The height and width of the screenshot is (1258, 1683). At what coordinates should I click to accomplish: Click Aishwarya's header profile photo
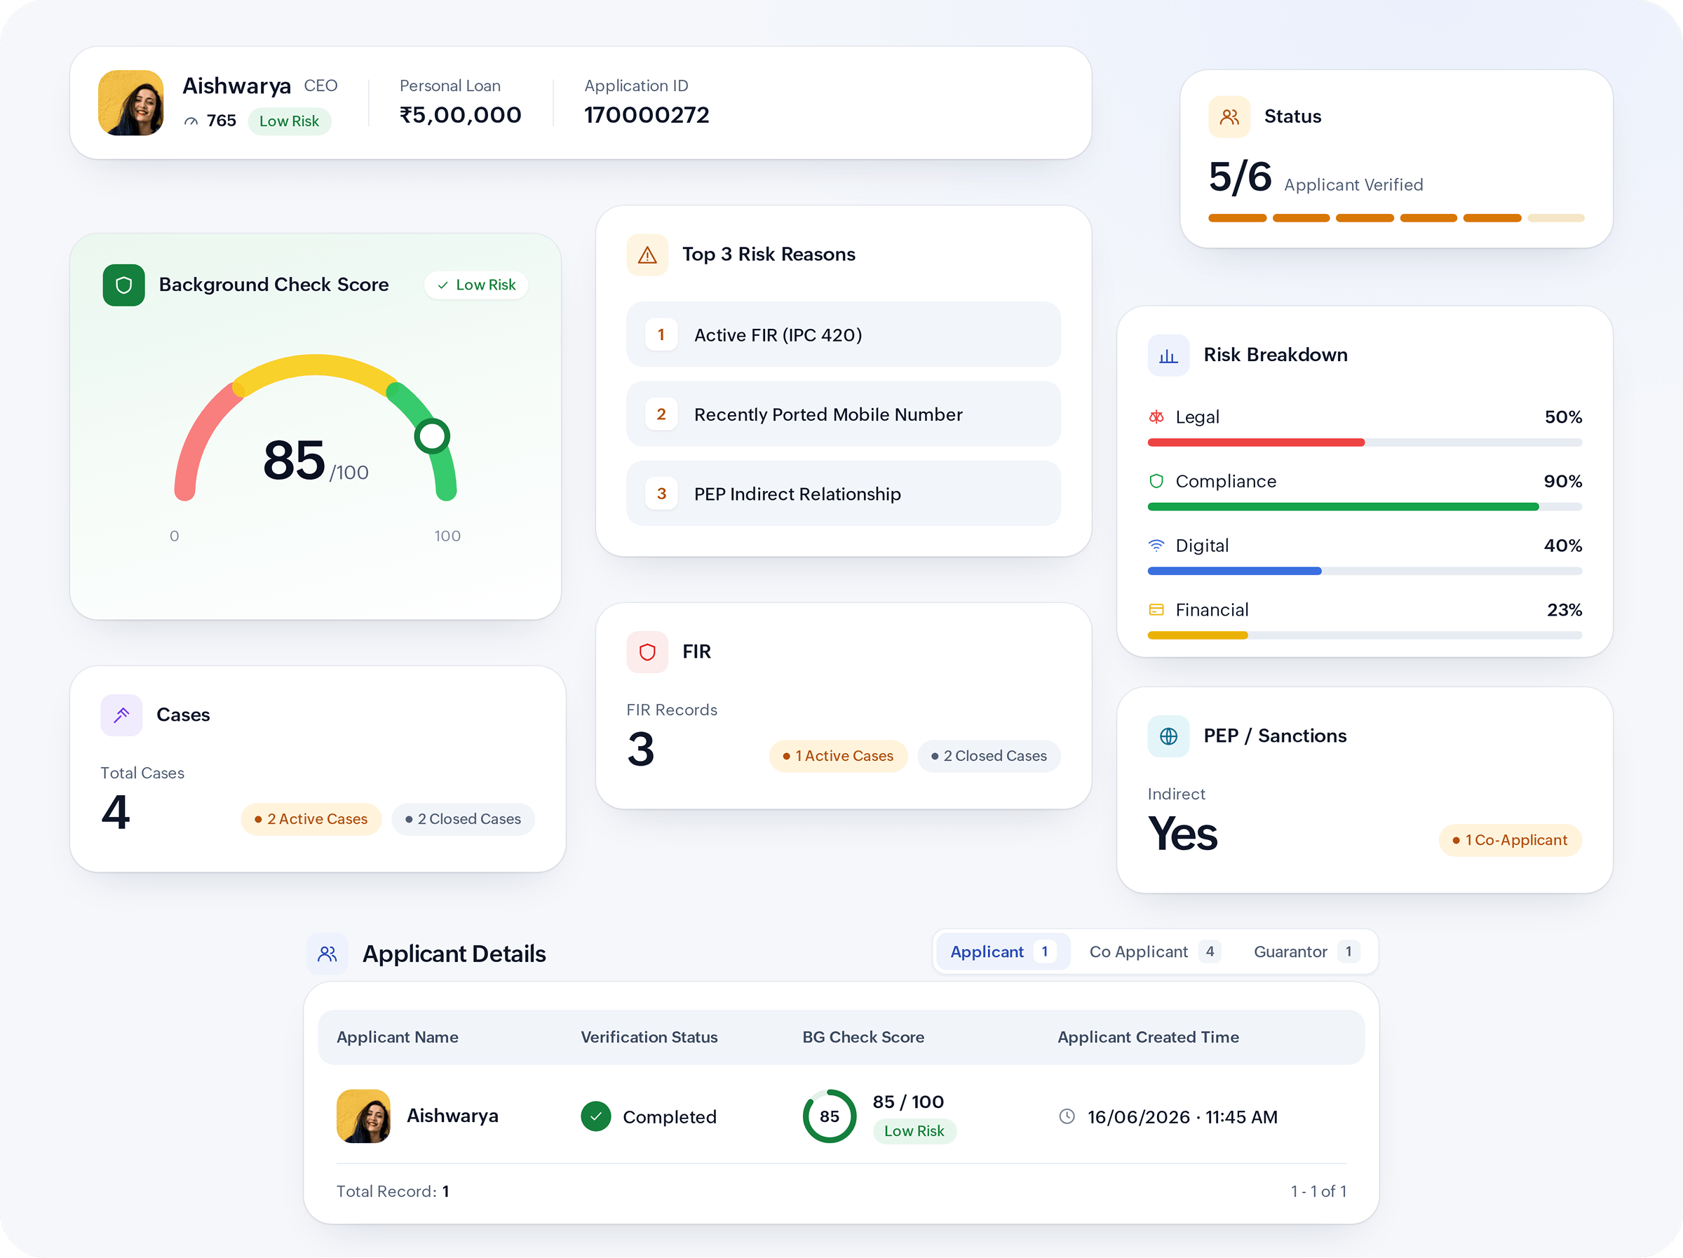click(131, 103)
